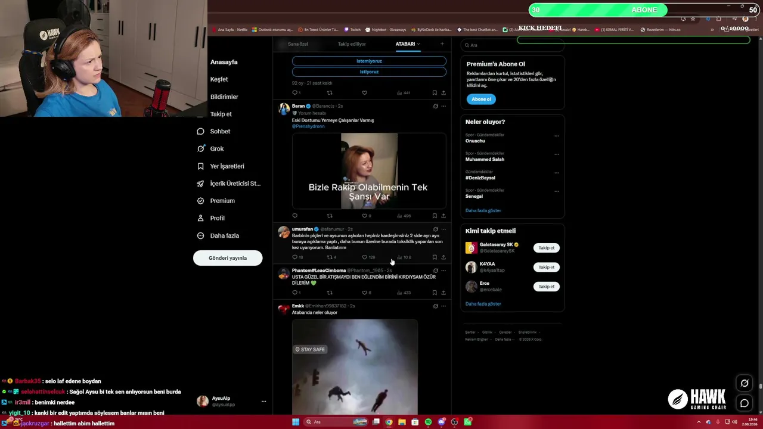
Task: Open floating Grok button at bottom right
Action: 745,383
